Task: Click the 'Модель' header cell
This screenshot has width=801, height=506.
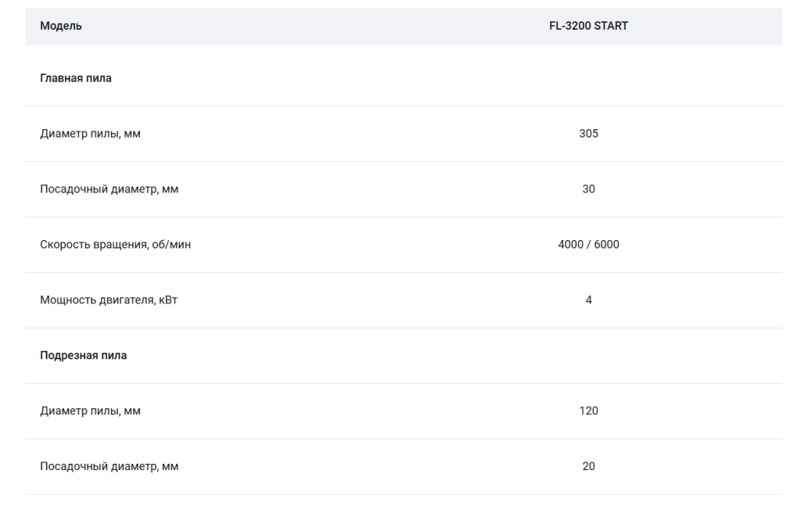Action: [61, 26]
